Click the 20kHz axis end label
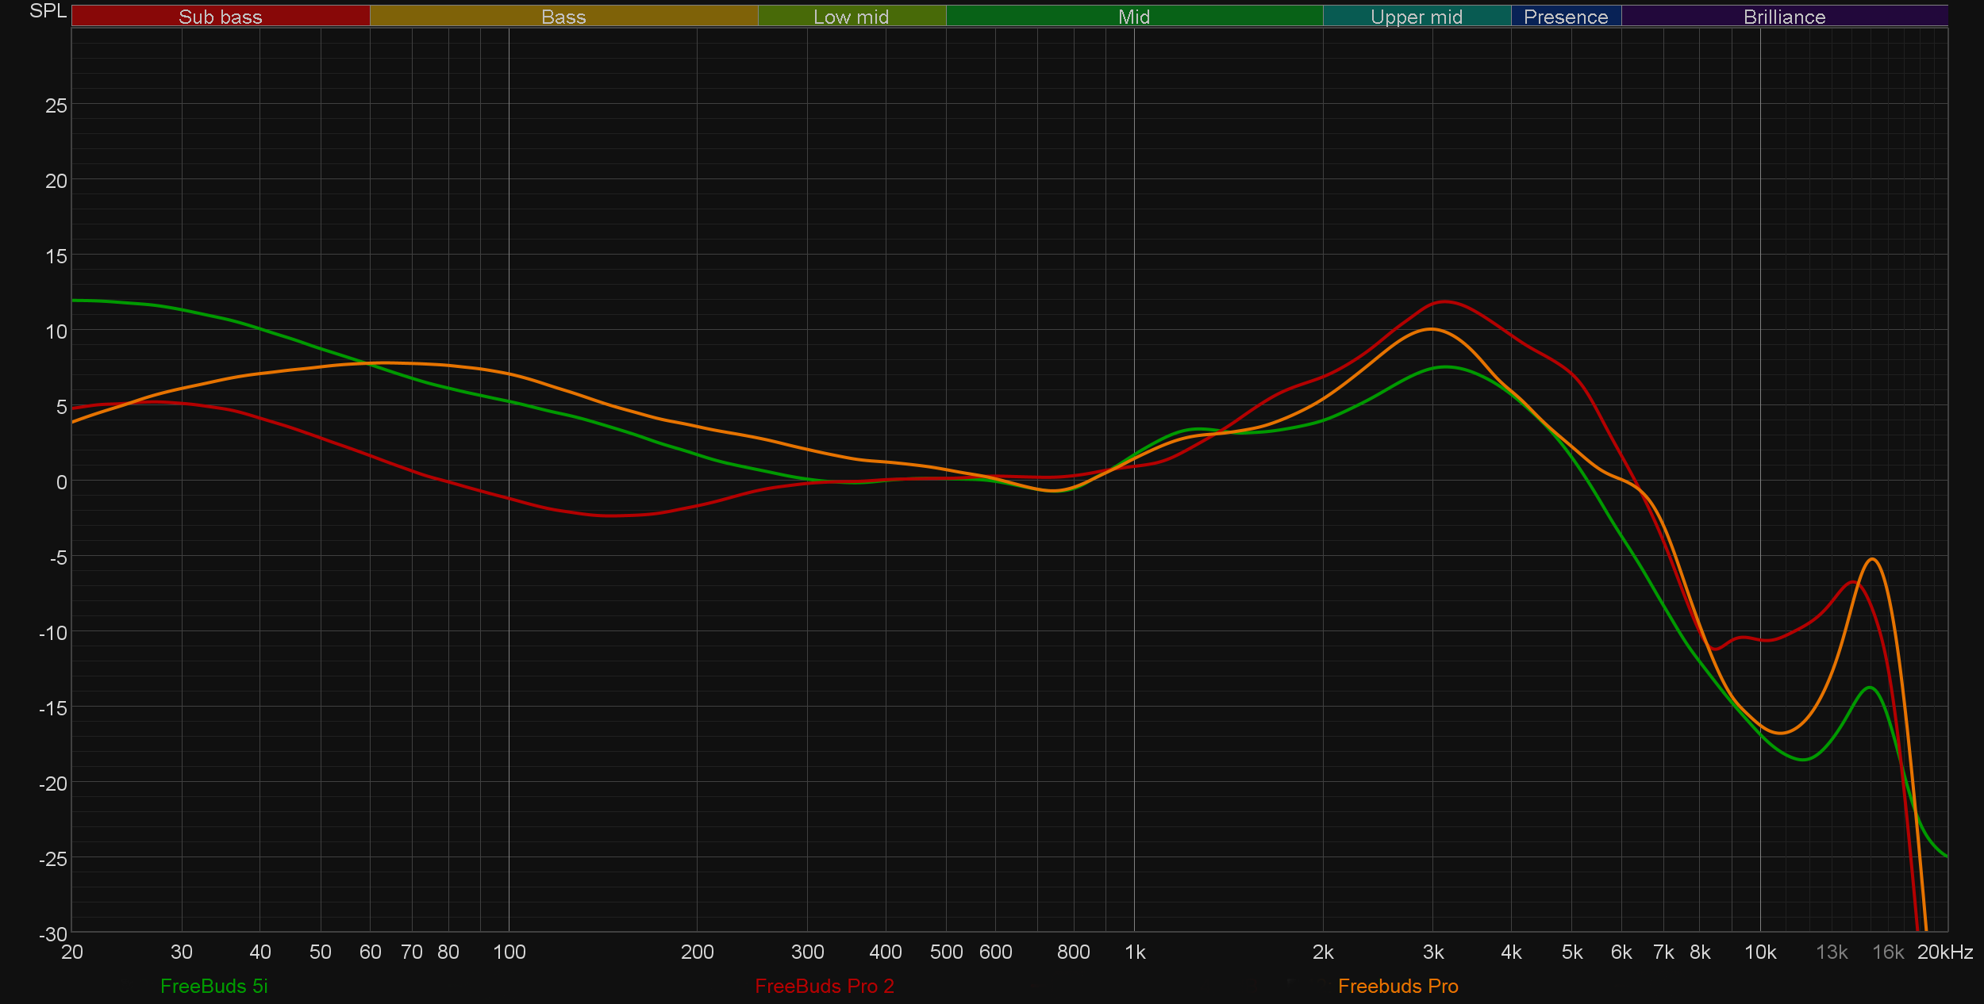 [1944, 952]
